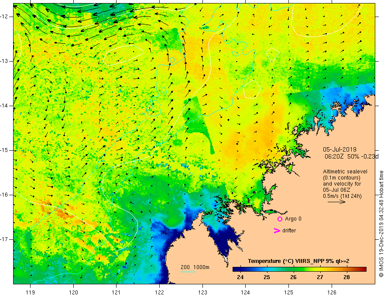Click the color bar tick label '25'
The width and height of the screenshot is (384, 297).
[267, 277]
